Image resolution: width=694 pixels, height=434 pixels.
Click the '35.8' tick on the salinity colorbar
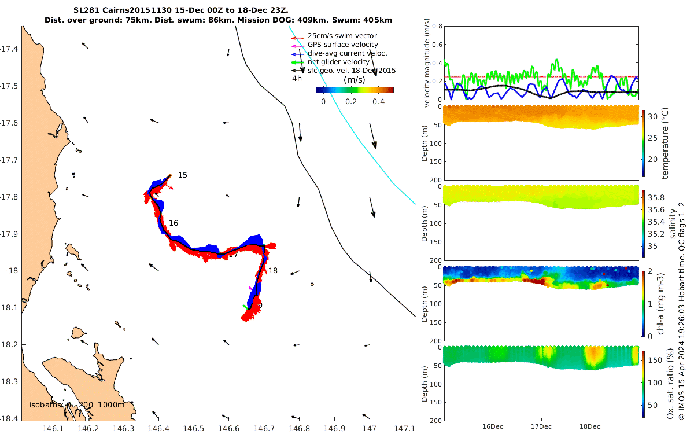657,197
